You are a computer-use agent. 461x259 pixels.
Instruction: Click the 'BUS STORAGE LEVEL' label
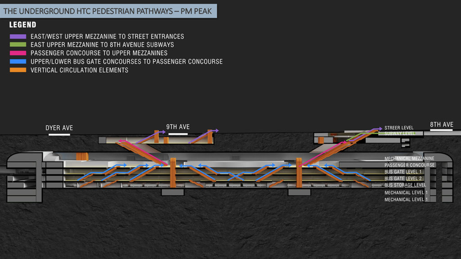(405, 185)
